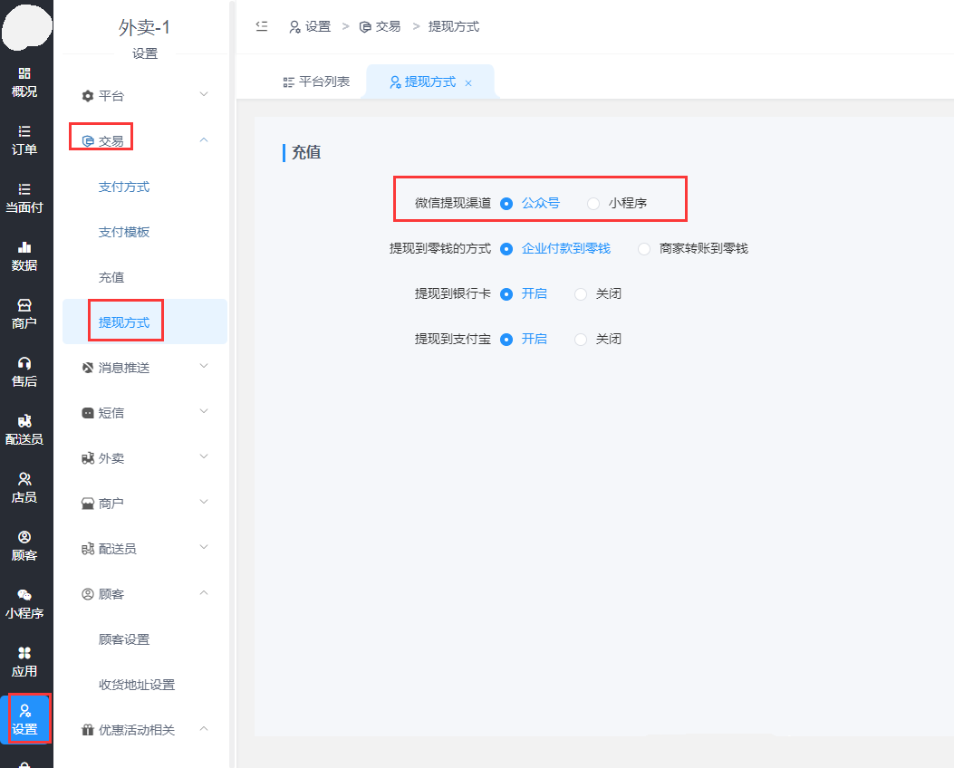
Task: Click 交易 in the breadcrumb
Action: [381, 27]
